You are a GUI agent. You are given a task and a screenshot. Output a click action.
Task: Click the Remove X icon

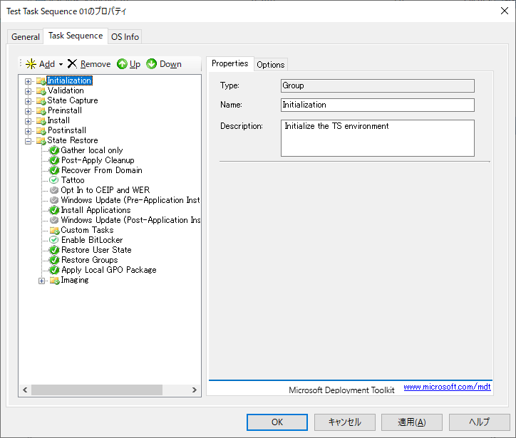(72, 64)
